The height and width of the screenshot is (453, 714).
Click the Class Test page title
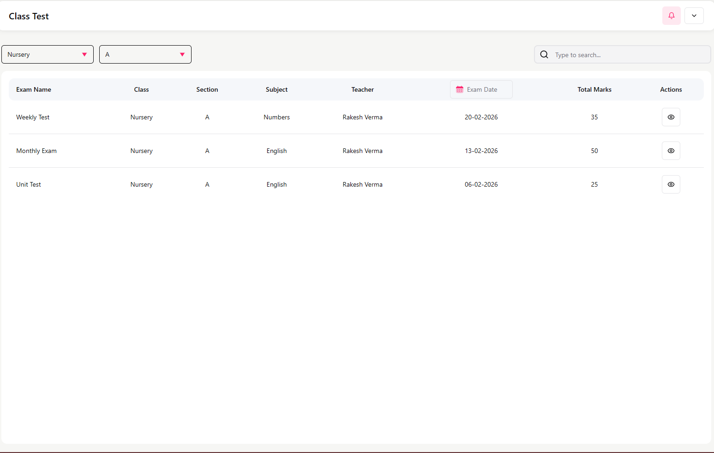(x=29, y=16)
